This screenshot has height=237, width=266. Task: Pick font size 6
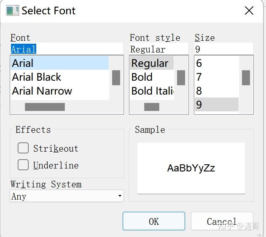click(199, 63)
